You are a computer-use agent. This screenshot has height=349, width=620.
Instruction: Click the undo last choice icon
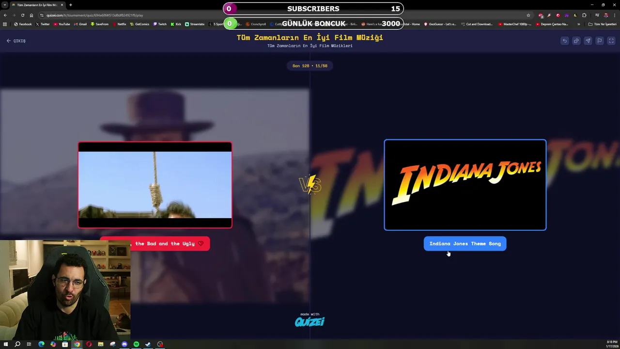pos(564,41)
